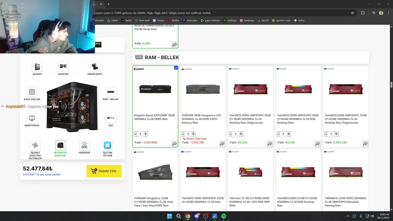The height and width of the screenshot is (221, 393).
Task: Click the page vertical scrollbar thumb
Action: click(391, 85)
